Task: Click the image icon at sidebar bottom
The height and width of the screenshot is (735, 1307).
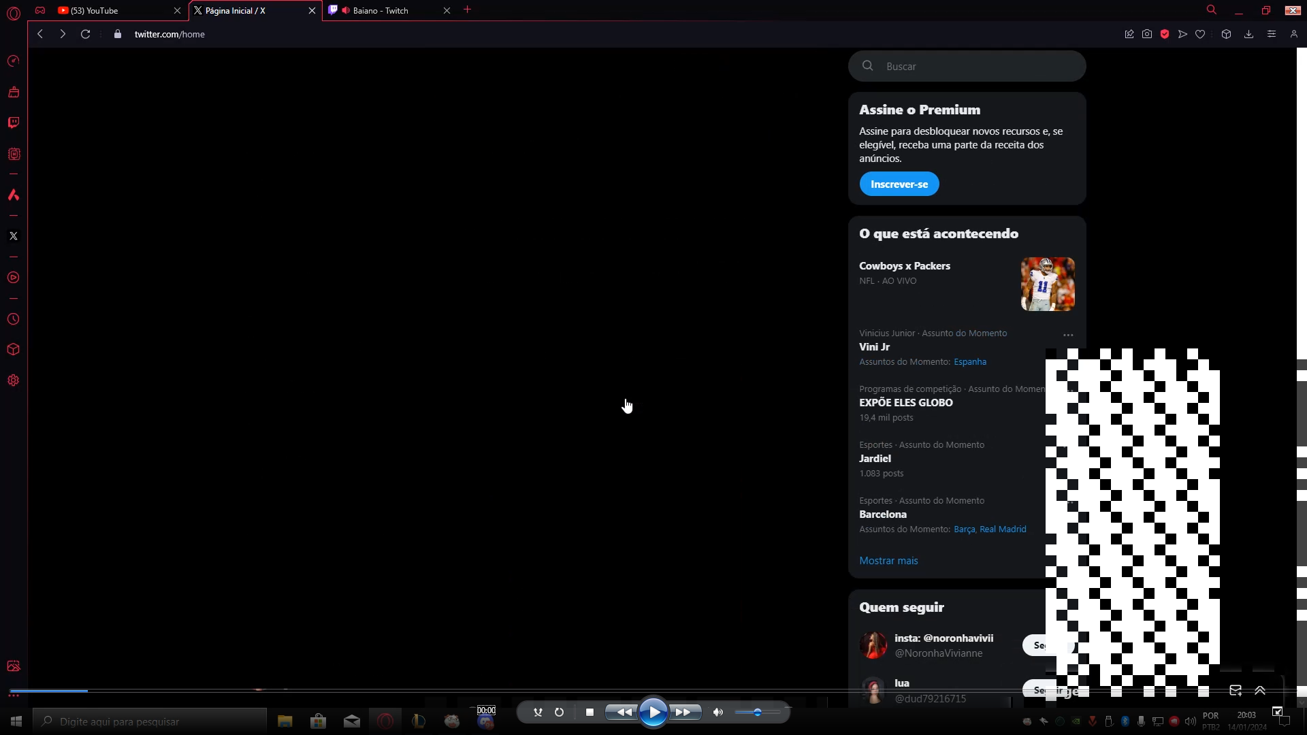Action: (13, 666)
